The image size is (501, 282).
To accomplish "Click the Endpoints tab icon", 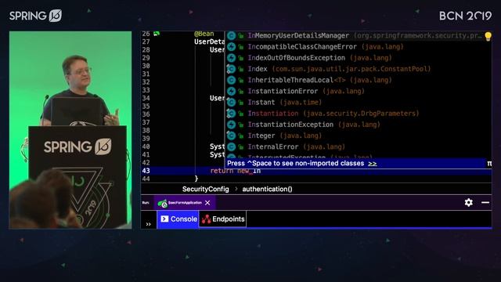I will pyautogui.click(x=206, y=219).
